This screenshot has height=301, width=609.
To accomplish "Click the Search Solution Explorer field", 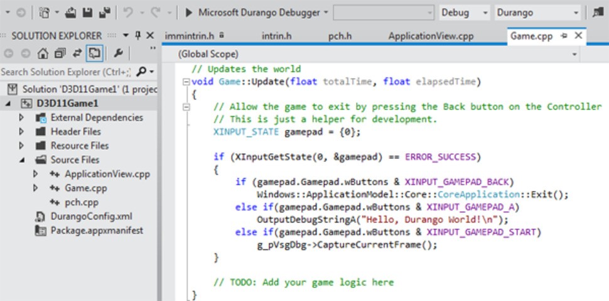I will [66, 72].
